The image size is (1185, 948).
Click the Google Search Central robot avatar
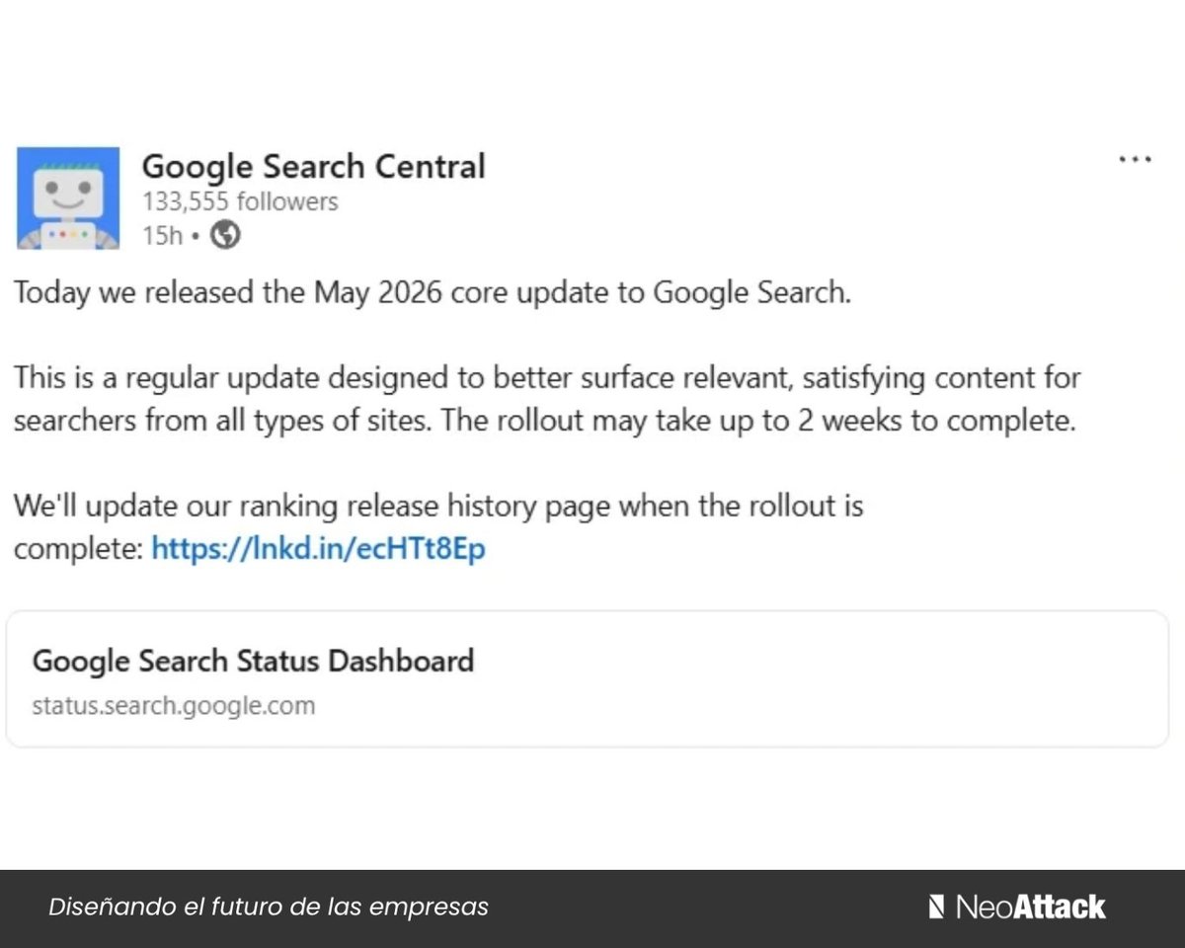click(x=68, y=197)
